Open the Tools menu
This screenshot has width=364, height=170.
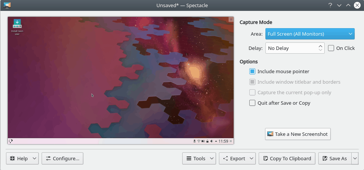coord(199,158)
